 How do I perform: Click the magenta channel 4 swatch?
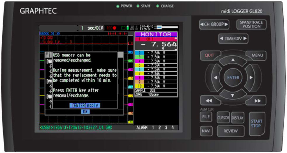139,61
